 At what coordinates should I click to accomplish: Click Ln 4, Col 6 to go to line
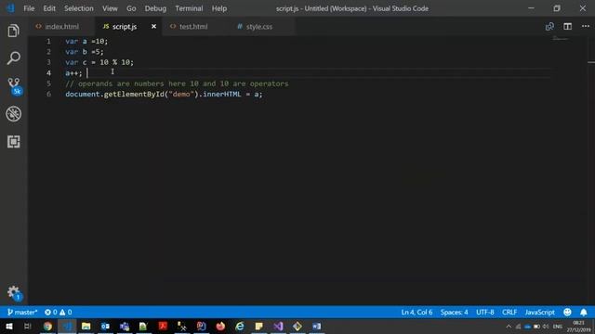click(x=416, y=312)
